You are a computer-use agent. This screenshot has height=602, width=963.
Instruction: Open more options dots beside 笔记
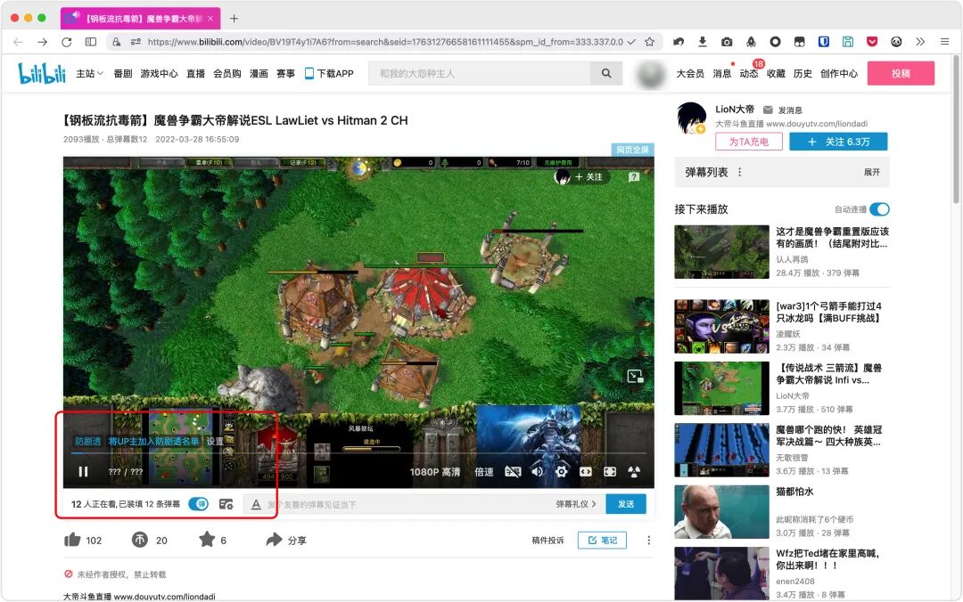(648, 540)
